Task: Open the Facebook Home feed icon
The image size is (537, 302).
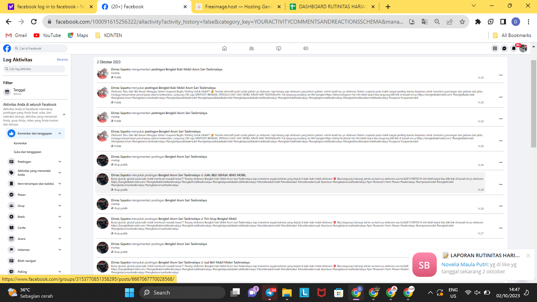Action: pyautogui.click(x=224, y=48)
